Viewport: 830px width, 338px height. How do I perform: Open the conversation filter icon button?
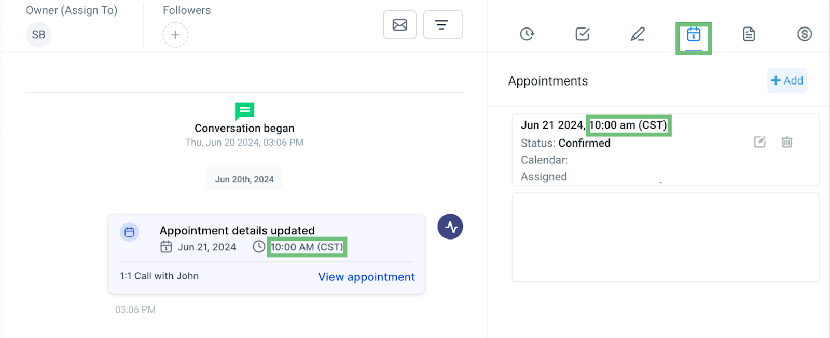(442, 25)
